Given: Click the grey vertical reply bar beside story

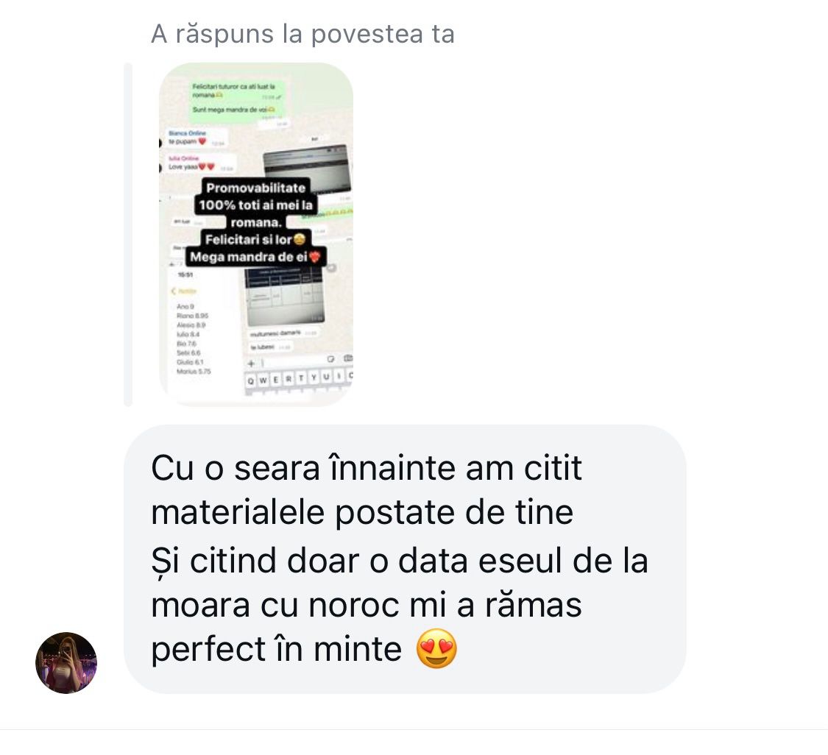Looking at the screenshot, I should click(128, 235).
